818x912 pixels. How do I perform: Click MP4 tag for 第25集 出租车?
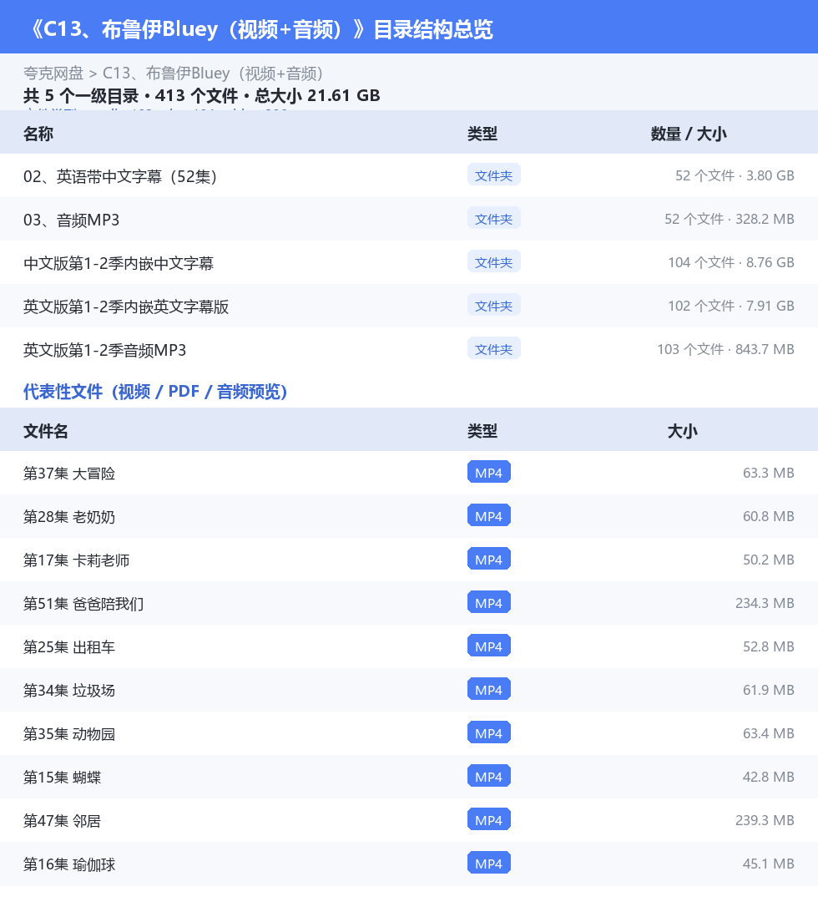pyautogui.click(x=489, y=646)
